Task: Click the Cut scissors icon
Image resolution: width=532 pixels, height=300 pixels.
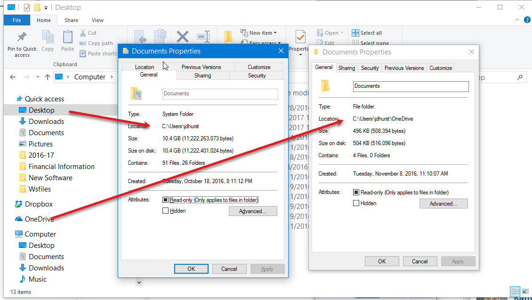Action: point(82,33)
